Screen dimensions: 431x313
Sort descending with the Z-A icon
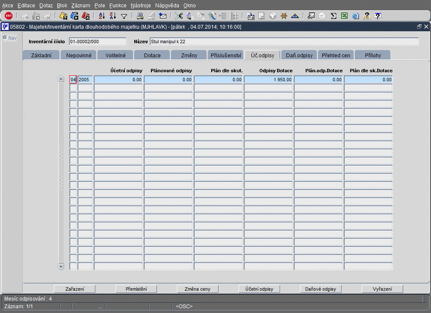pyautogui.click(x=113, y=16)
